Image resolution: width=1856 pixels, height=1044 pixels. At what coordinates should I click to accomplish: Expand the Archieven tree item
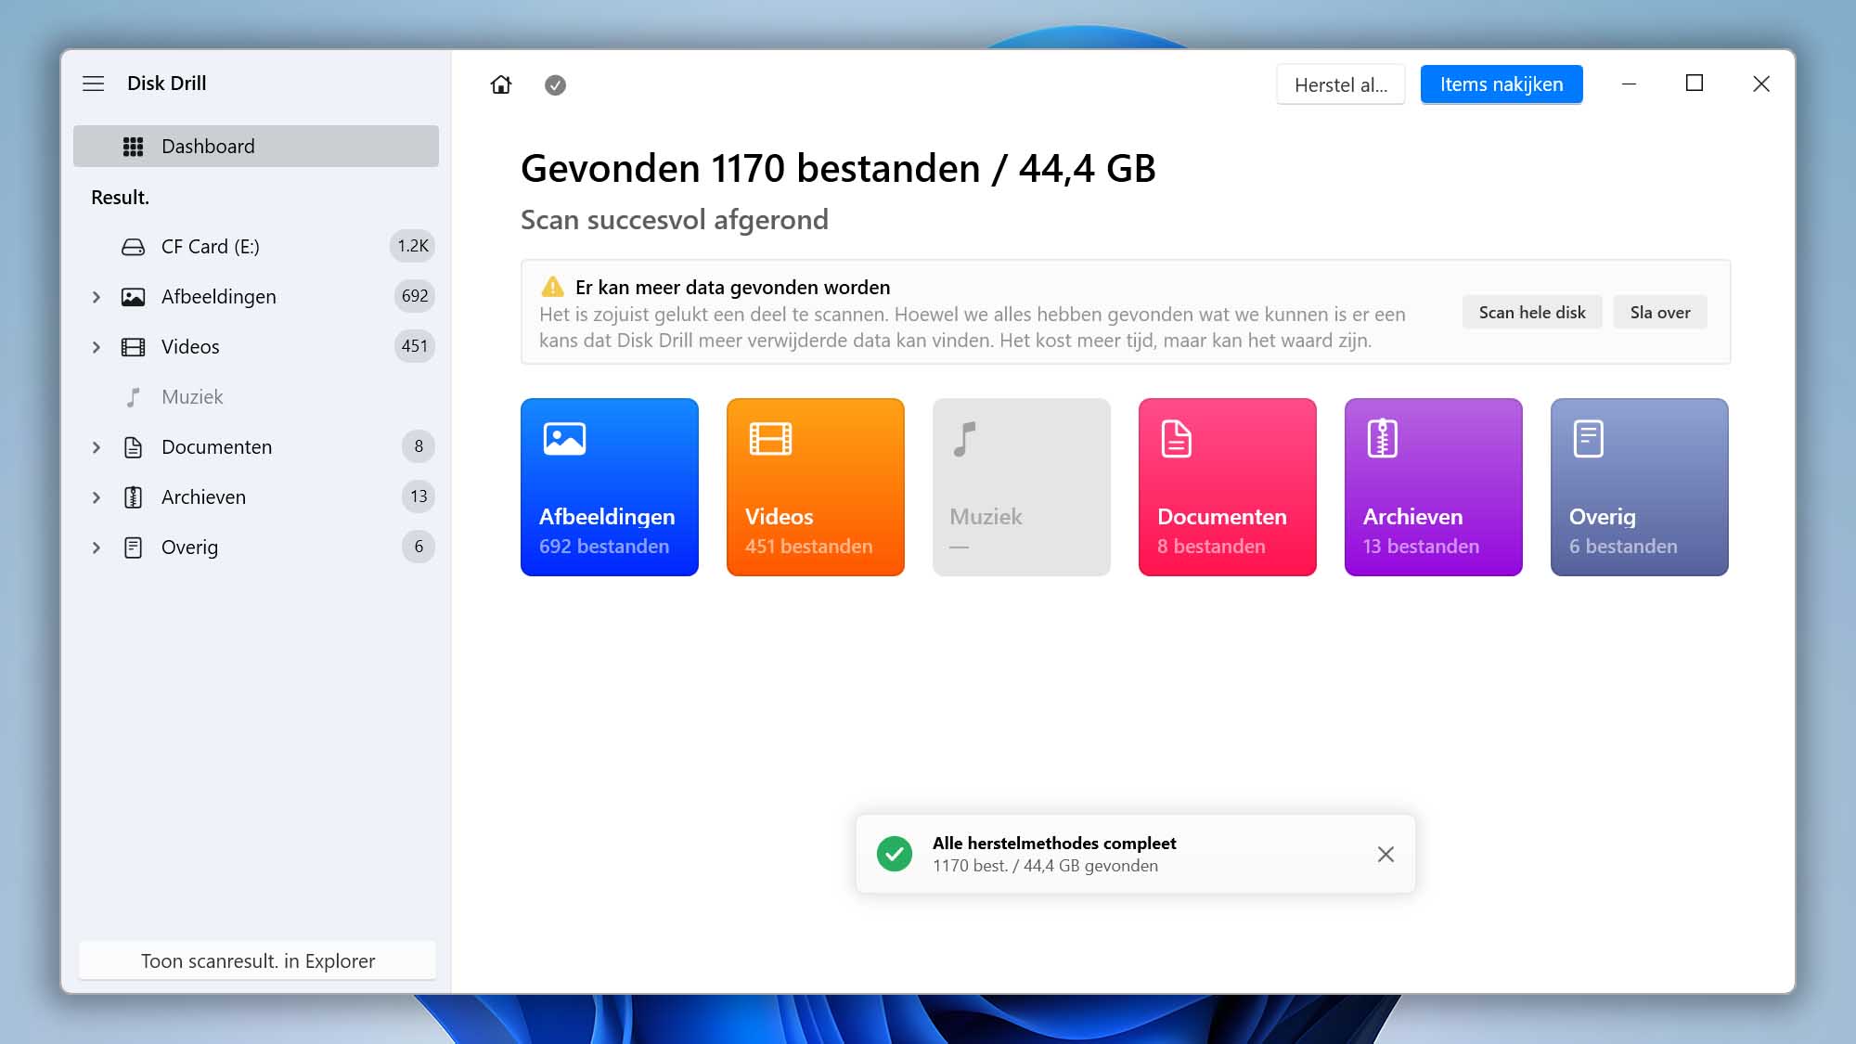pos(96,497)
